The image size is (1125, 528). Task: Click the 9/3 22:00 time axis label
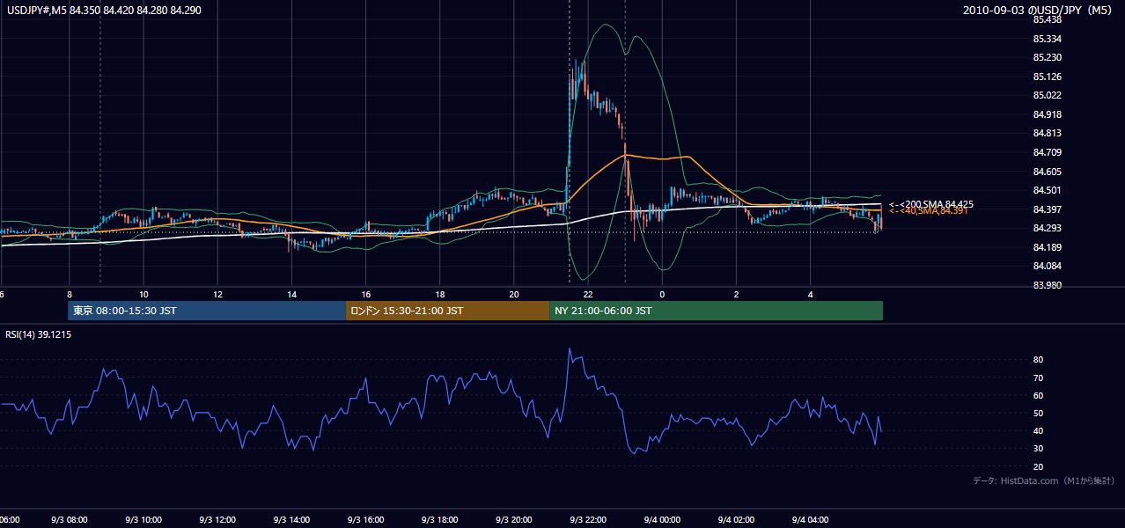point(587,519)
